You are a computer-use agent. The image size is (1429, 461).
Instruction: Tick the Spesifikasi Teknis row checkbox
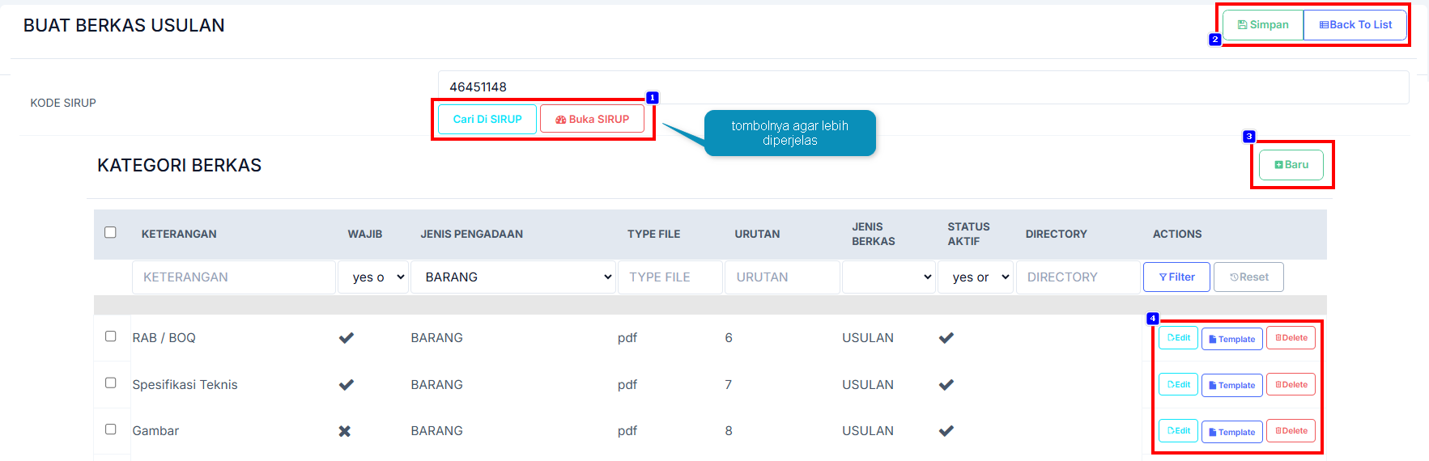pos(111,383)
